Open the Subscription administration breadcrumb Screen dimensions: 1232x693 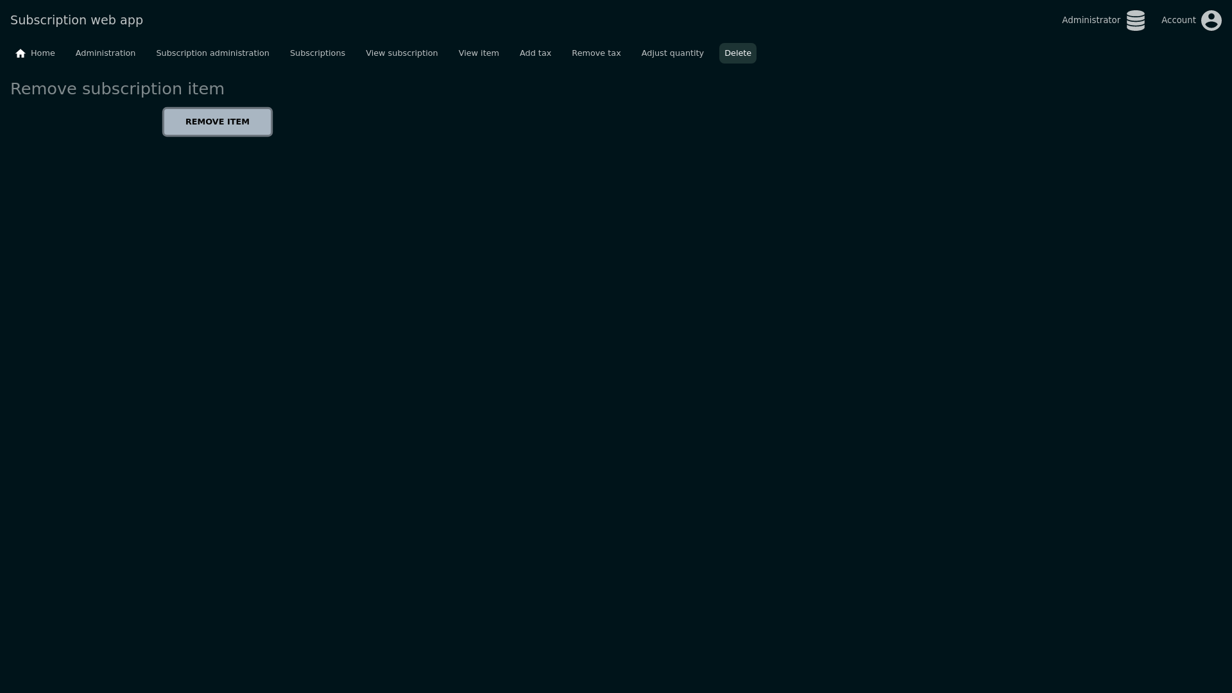click(212, 53)
